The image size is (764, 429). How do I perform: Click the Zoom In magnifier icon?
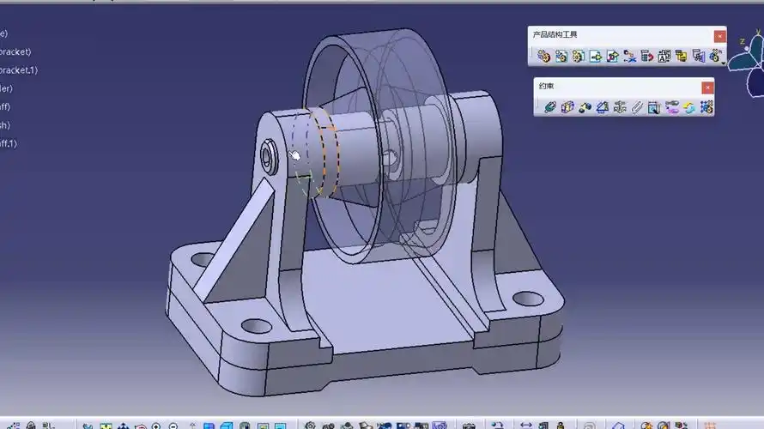click(x=156, y=426)
